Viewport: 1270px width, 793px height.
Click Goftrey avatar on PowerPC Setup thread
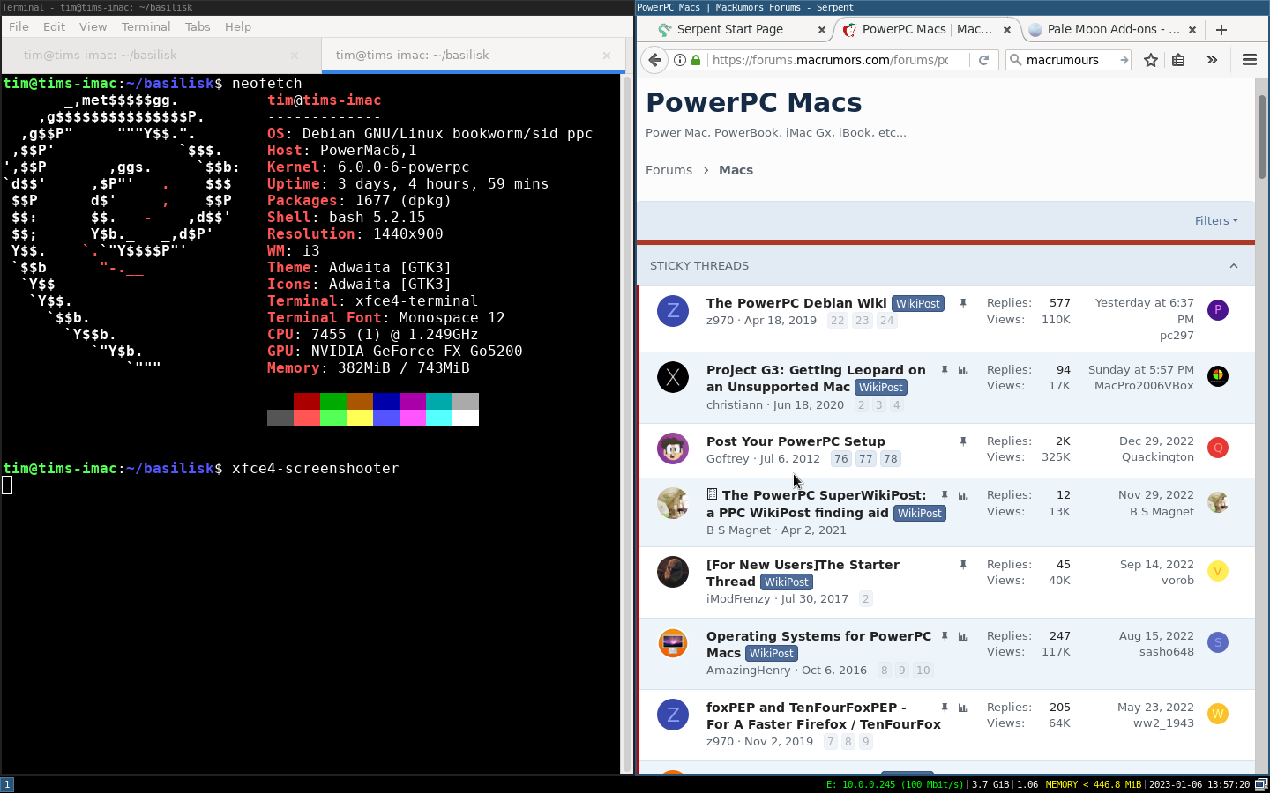(673, 448)
